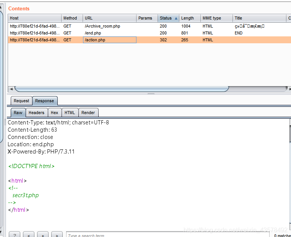Sort by the Params column header
This screenshot has height=237, width=291.
[x=147, y=18]
